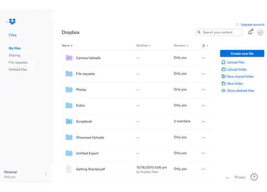Click the Scrapbook shared folder icon
The width and height of the screenshot is (267, 192).
point(69,121)
